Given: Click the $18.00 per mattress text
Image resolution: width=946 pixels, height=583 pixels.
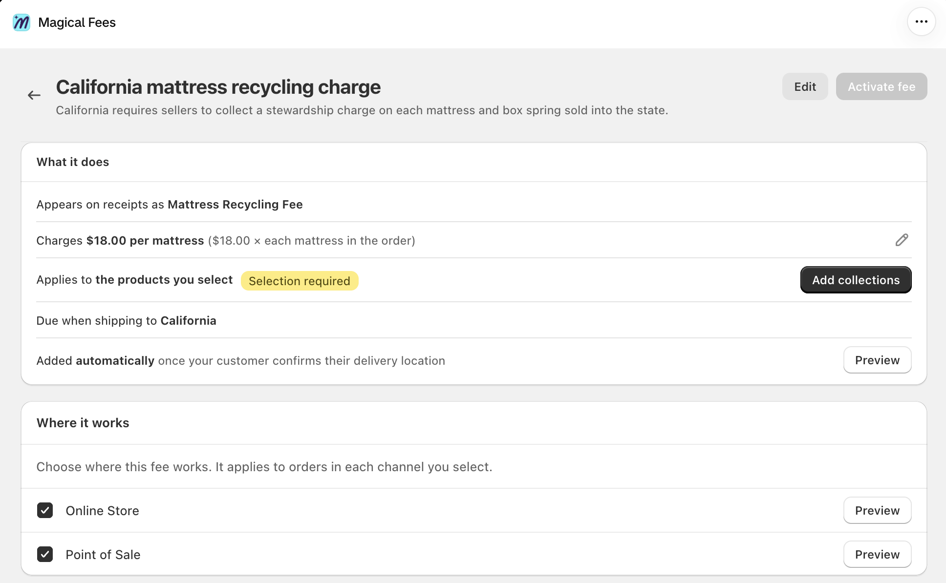Looking at the screenshot, I should pyautogui.click(x=145, y=241).
